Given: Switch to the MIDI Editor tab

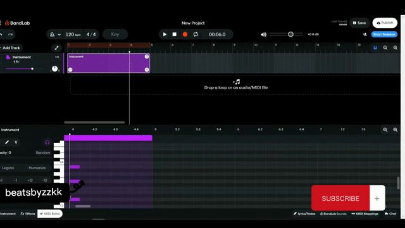Looking at the screenshot, I should point(50,214).
